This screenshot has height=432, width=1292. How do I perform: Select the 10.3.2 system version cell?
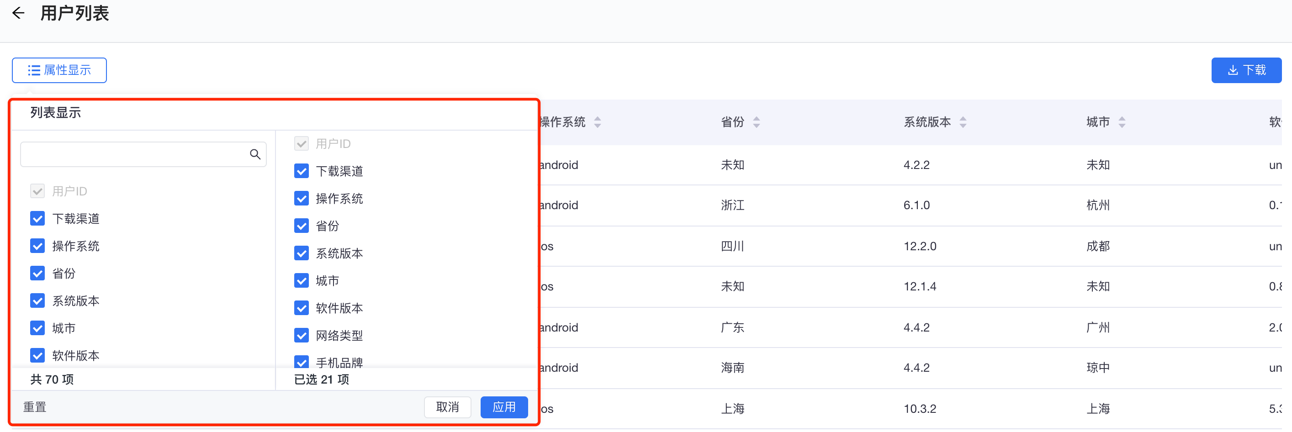920,409
